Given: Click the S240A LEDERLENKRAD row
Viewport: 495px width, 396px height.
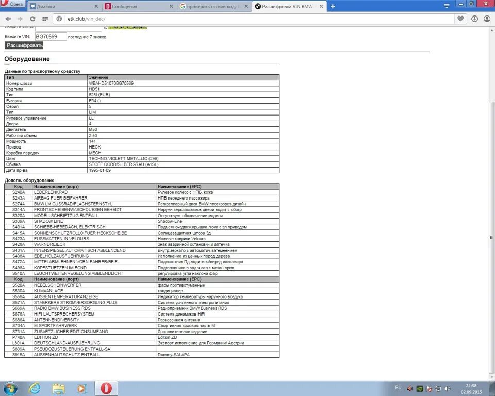Looking at the screenshot, I should click(142, 192).
